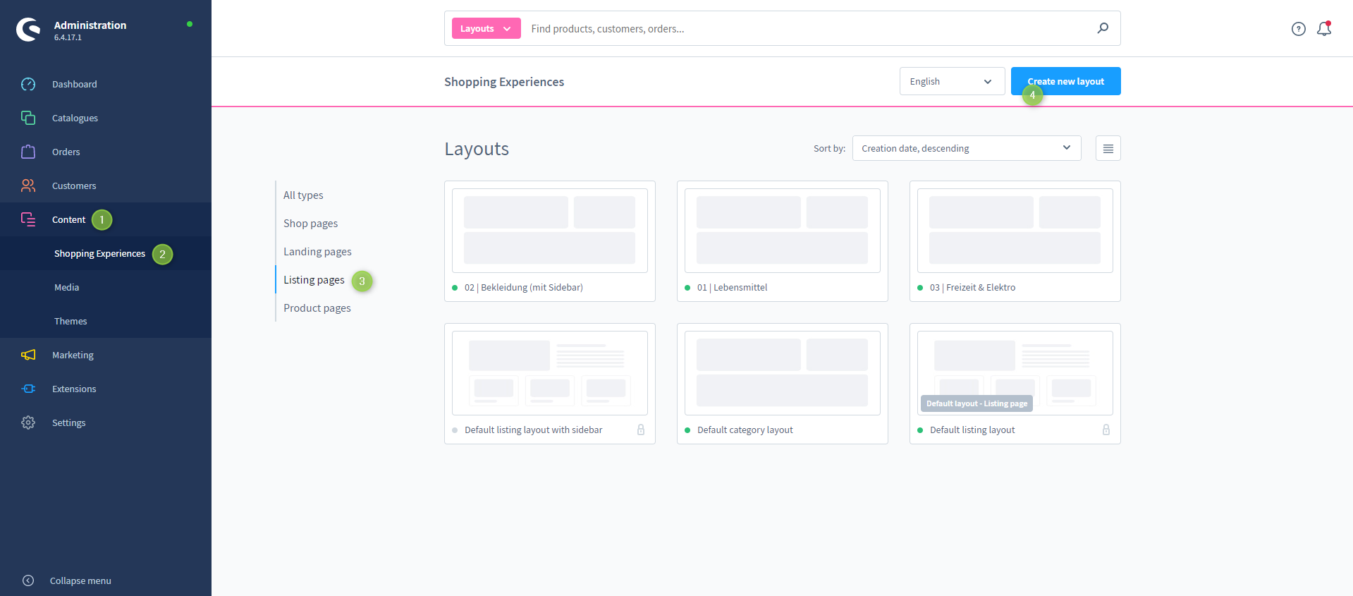Image resolution: width=1353 pixels, height=596 pixels.
Task: Click '01 | Lebensmittel' title text
Action: coord(732,287)
